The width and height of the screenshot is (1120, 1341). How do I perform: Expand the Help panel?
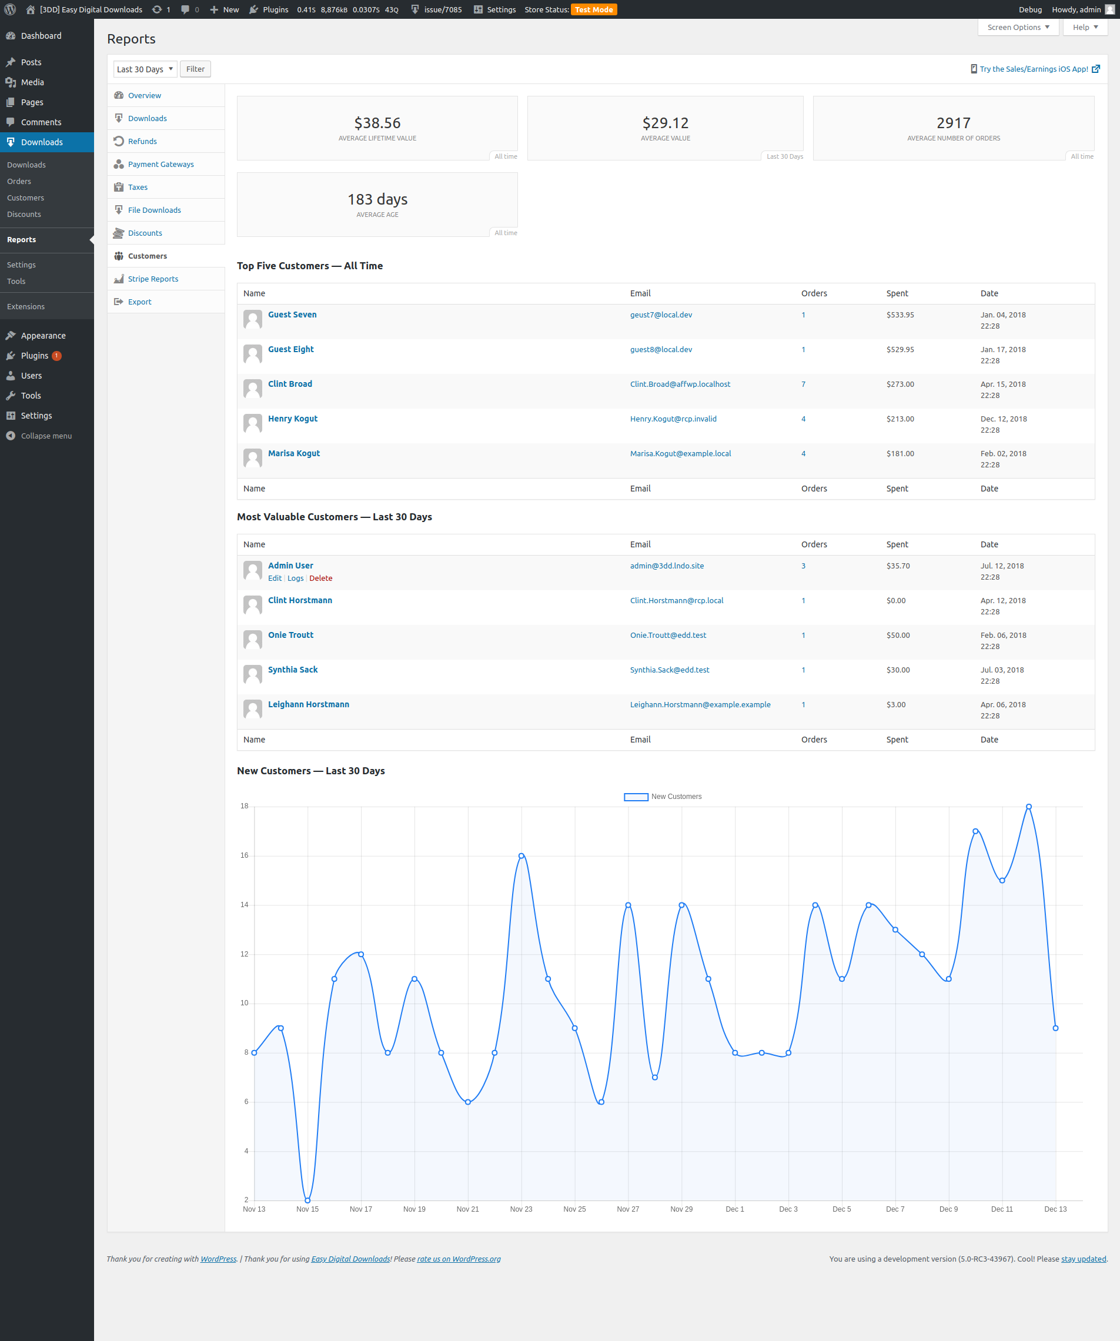tap(1085, 28)
